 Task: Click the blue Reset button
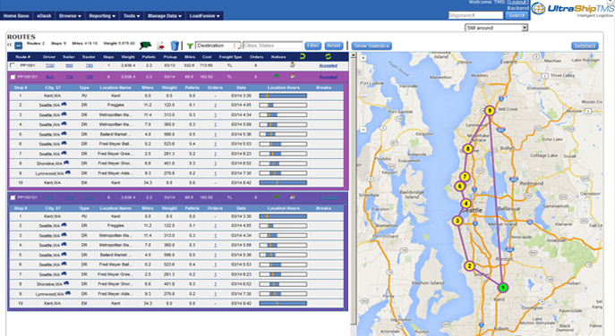tap(334, 46)
